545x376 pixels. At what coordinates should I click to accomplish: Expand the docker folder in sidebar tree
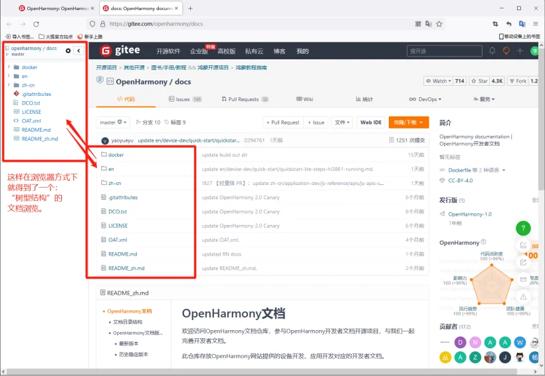9,67
